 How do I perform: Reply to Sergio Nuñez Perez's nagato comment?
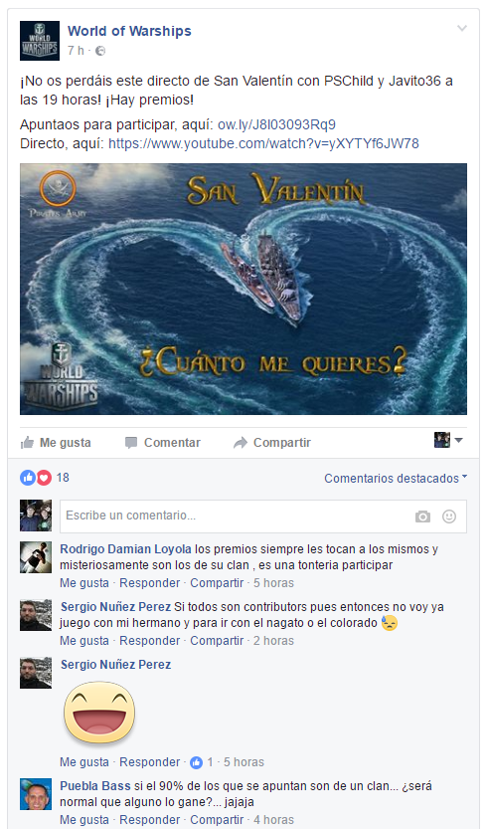[149, 640]
